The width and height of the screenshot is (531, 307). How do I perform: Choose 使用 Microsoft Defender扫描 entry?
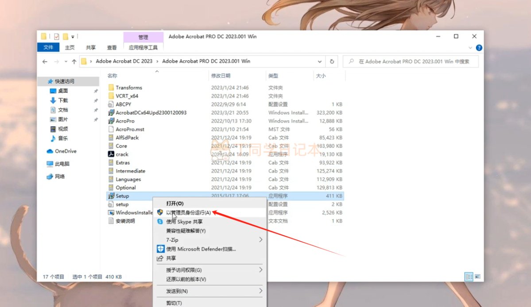(x=209, y=249)
